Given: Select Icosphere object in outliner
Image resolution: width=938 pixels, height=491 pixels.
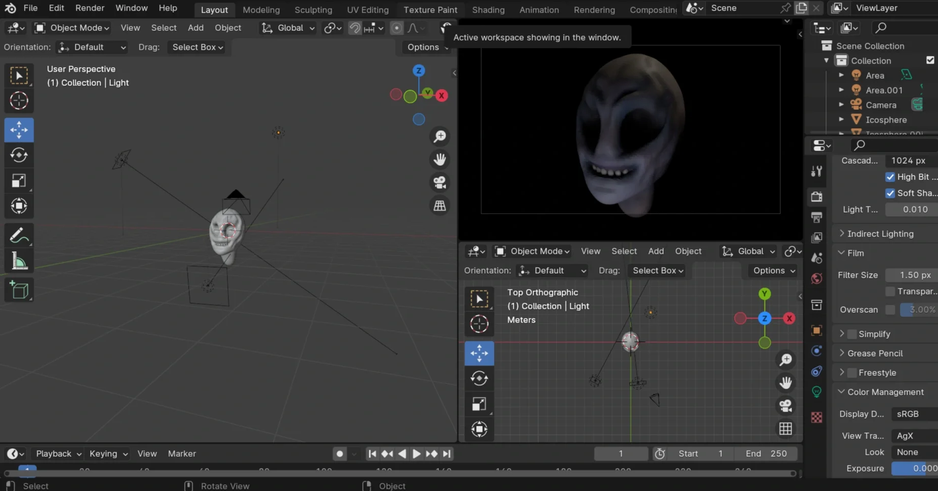Looking at the screenshot, I should 886,120.
